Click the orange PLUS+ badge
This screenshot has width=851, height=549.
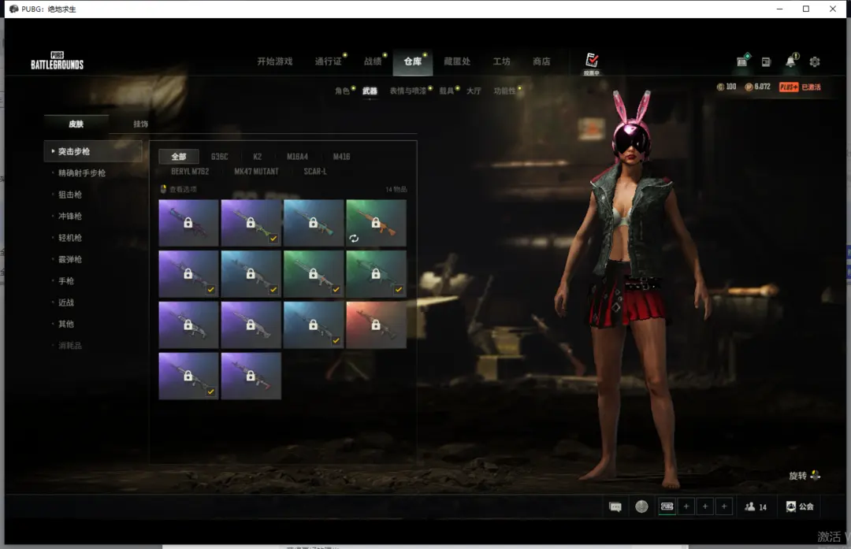click(x=789, y=87)
